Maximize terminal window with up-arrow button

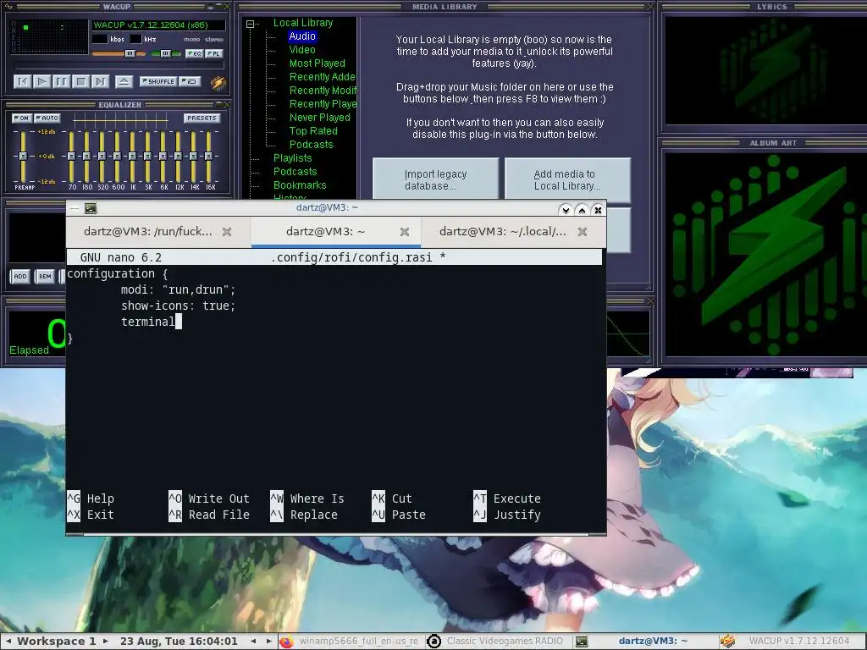582,210
